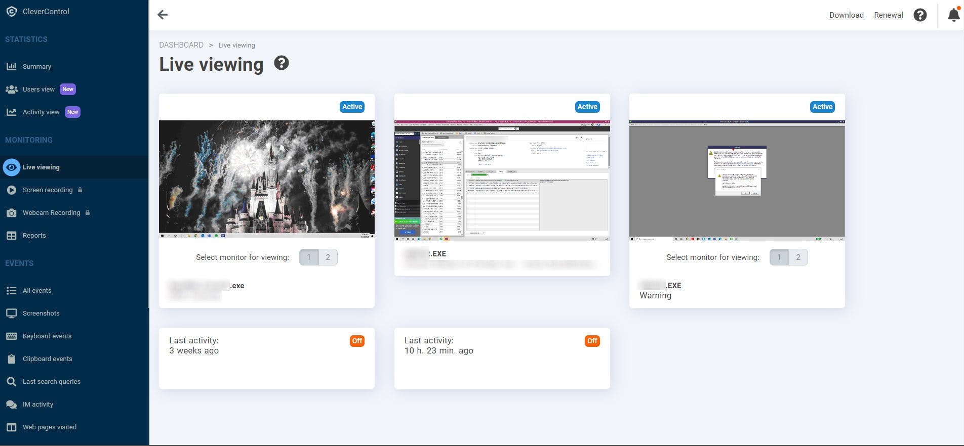Click the Screenshots monitor icon
Screen dimensions: 964x446
click(11, 314)
